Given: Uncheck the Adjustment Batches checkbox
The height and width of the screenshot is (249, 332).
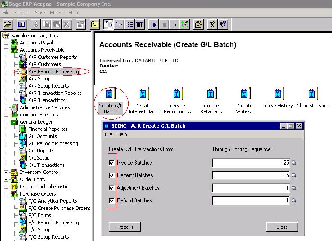Looking at the screenshot, I should (x=112, y=188).
